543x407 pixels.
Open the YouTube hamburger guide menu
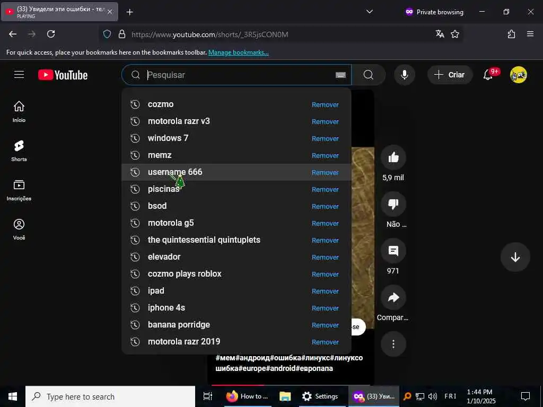(19, 75)
